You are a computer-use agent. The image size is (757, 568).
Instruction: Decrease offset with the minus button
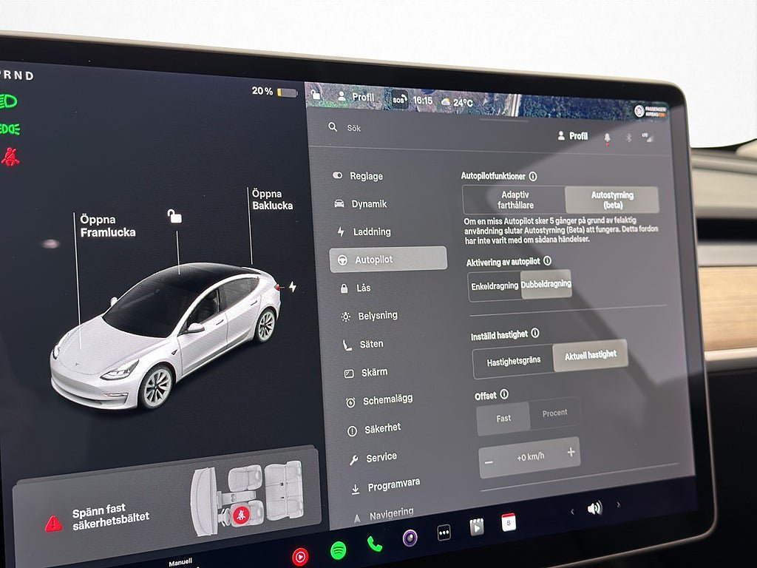pos(489,463)
